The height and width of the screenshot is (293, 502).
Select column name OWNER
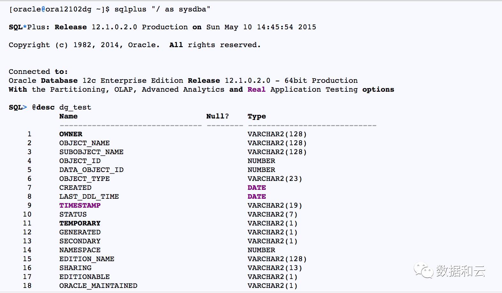pyautogui.click(x=71, y=134)
